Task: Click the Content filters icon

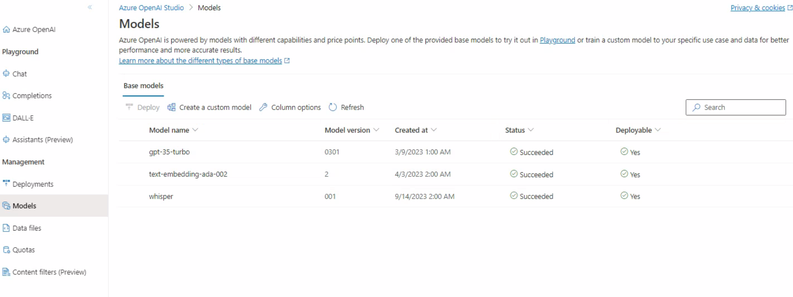Action: coord(6,272)
